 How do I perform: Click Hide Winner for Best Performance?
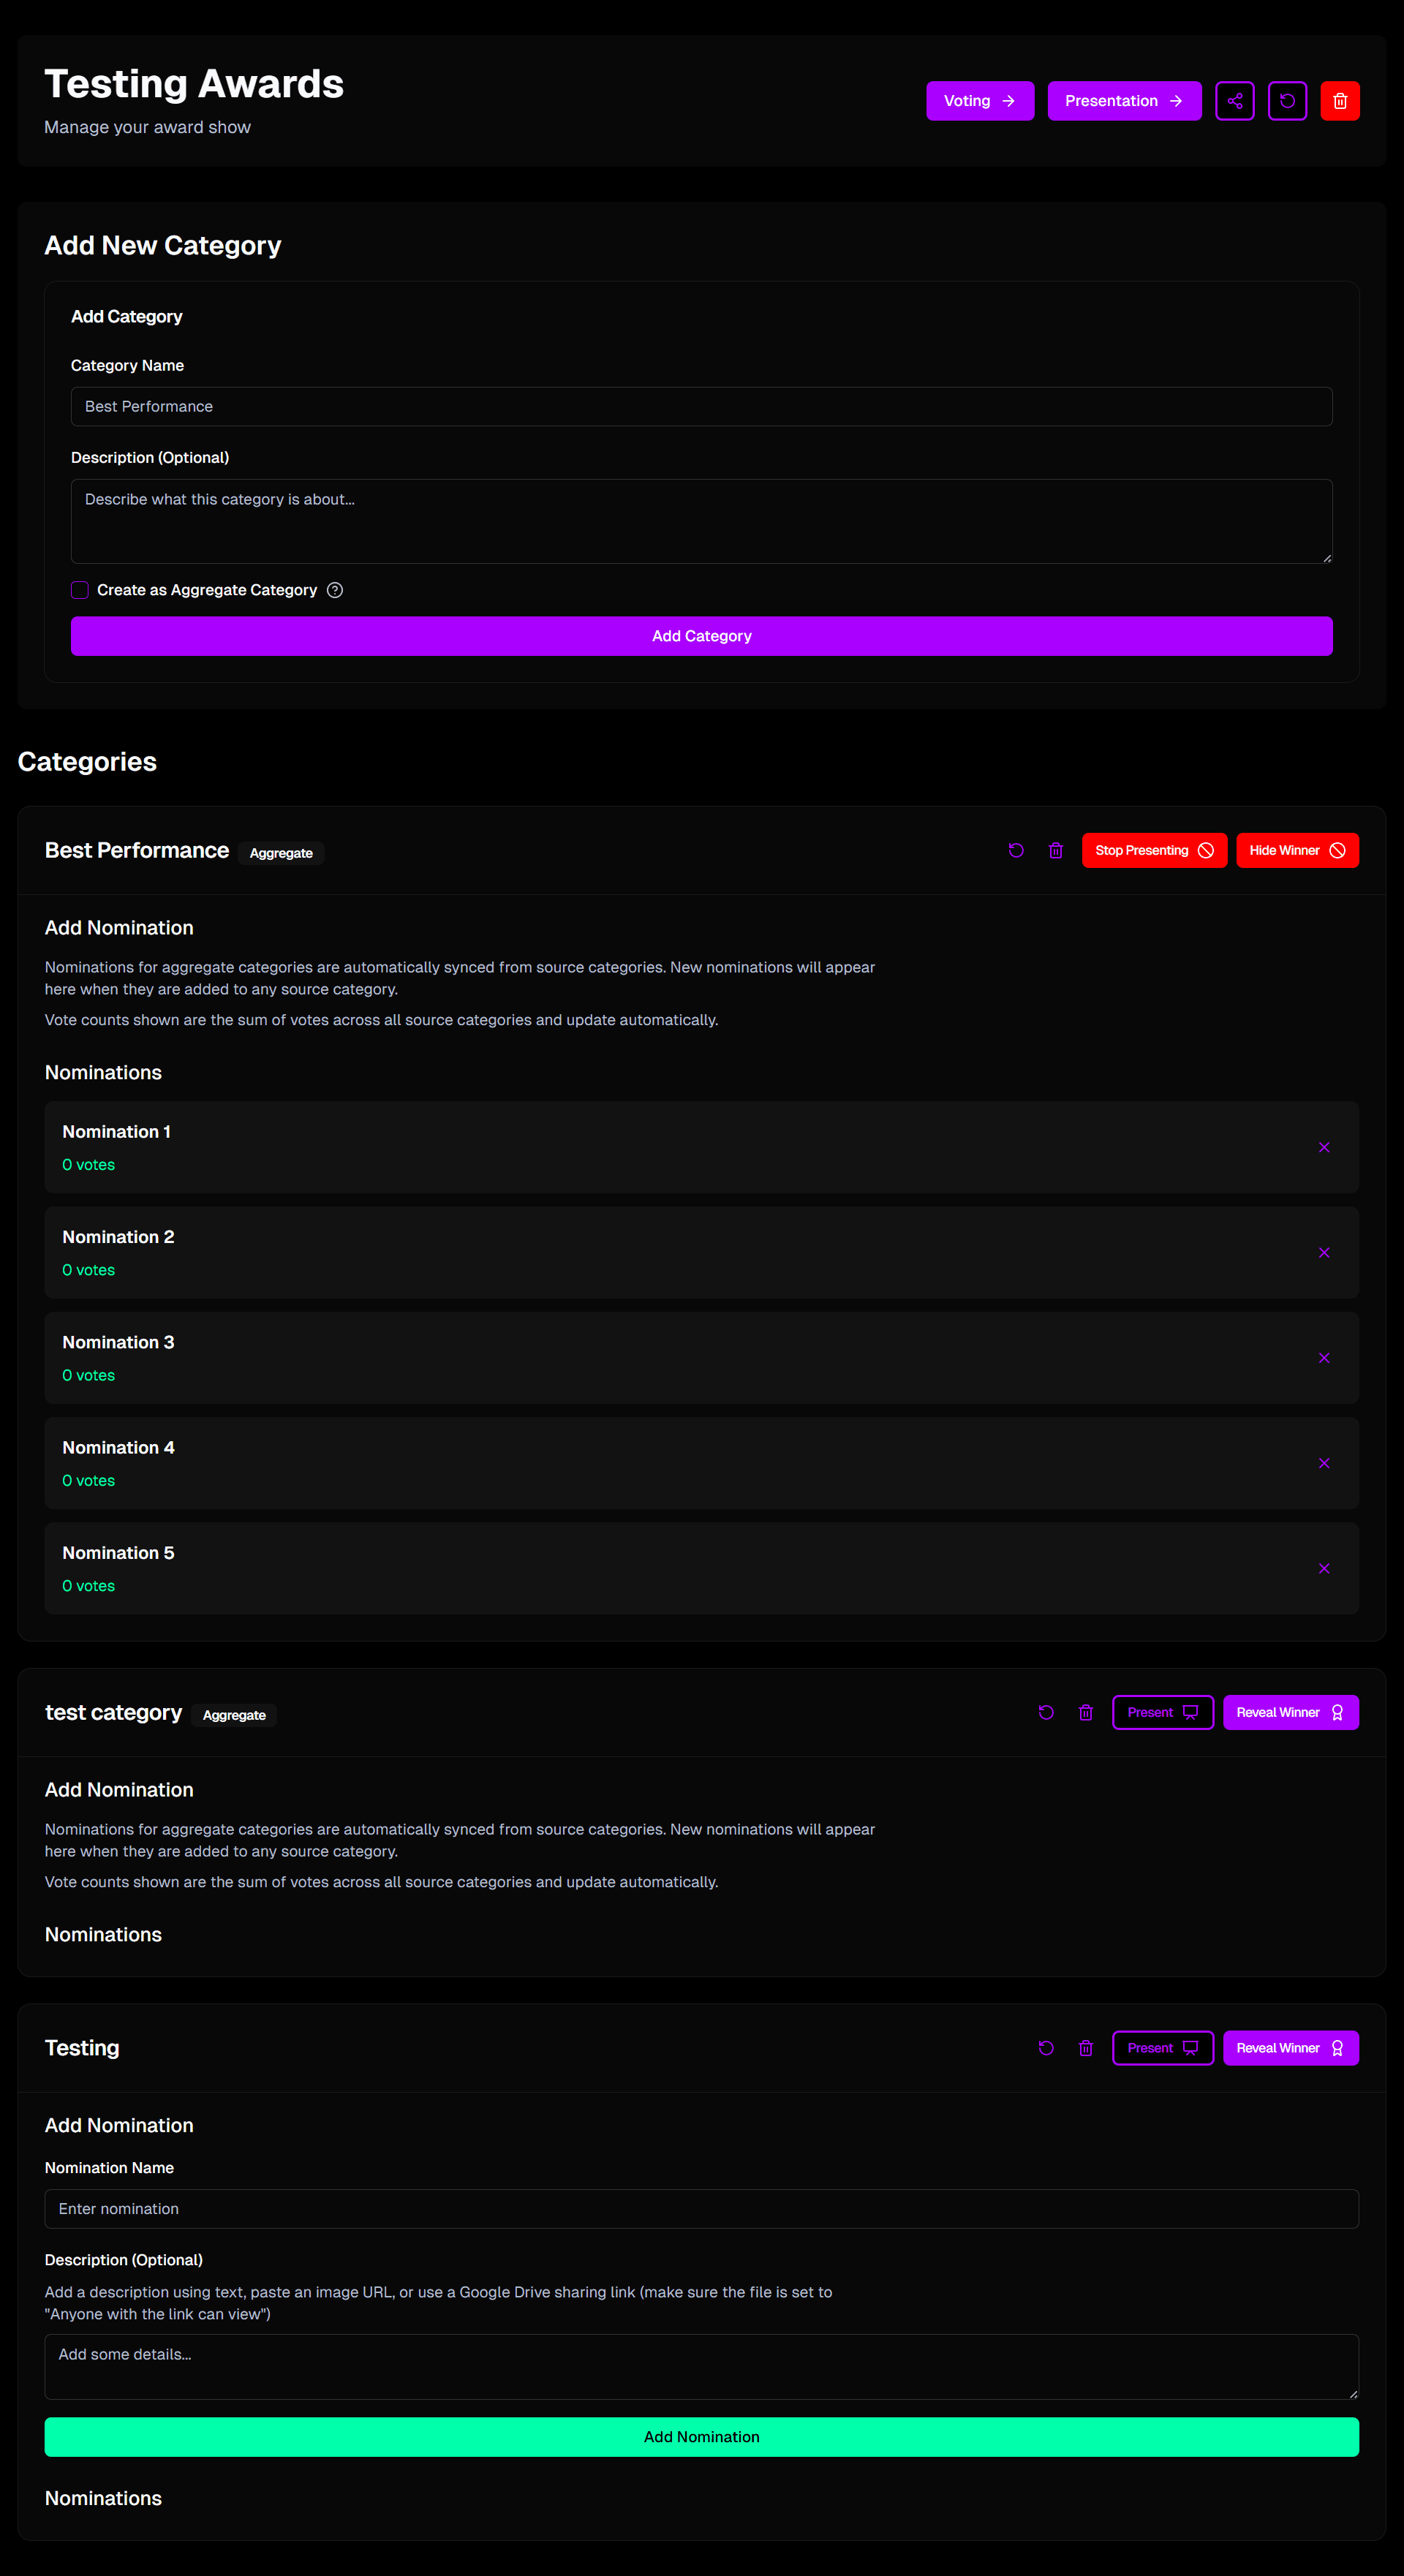pos(1297,850)
